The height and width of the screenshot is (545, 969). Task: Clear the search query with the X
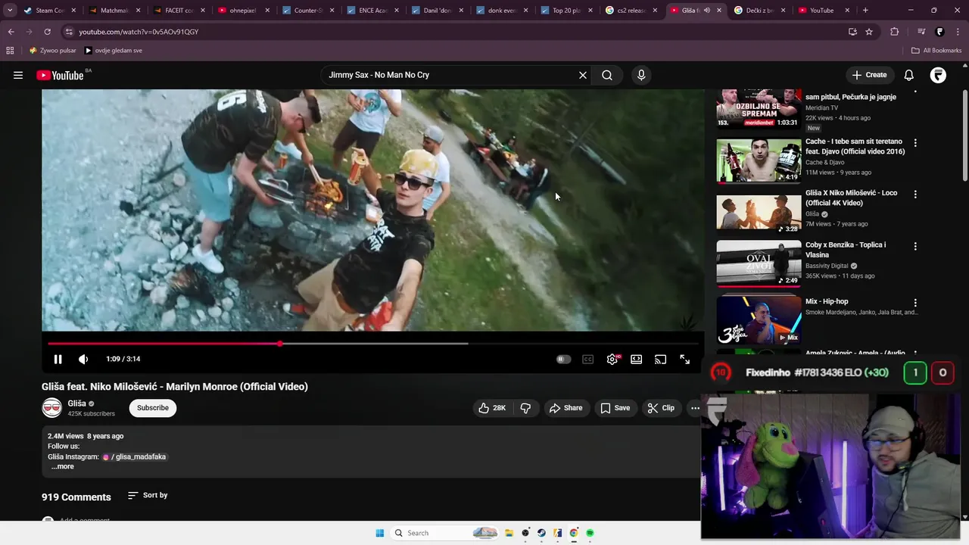coord(583,75)
